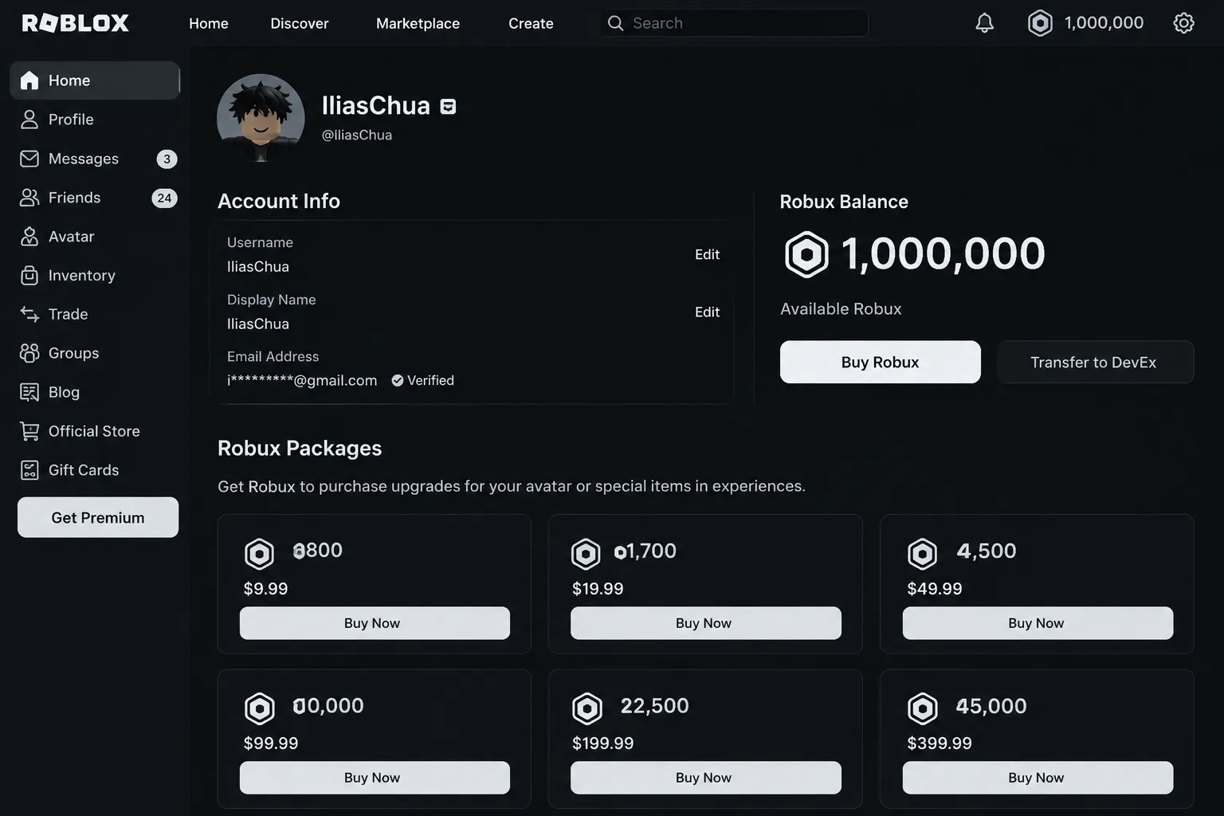Click the @IliasChua handle text
The width and height of the screenshot is (1224, 816).
tap(356, 135)
